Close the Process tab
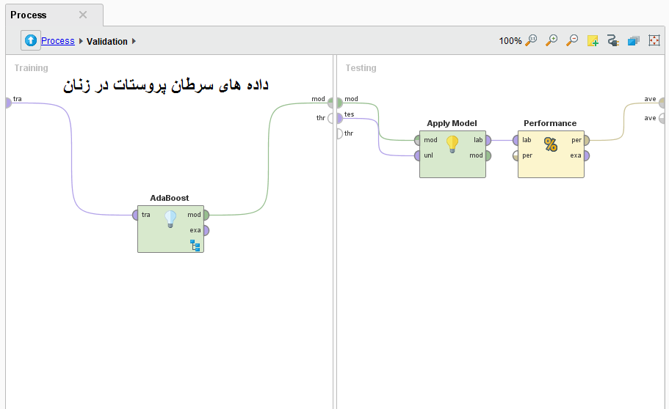 (83, 15)
